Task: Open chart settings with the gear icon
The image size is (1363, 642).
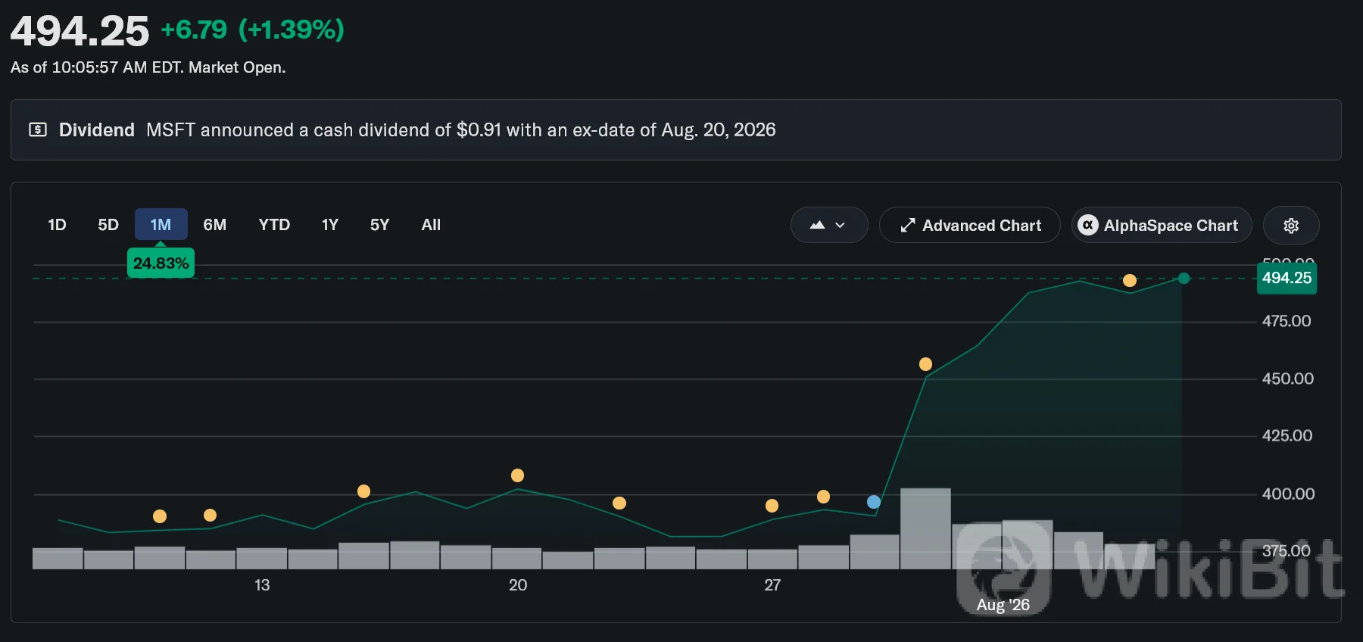Action: [x=1291, y=226]
